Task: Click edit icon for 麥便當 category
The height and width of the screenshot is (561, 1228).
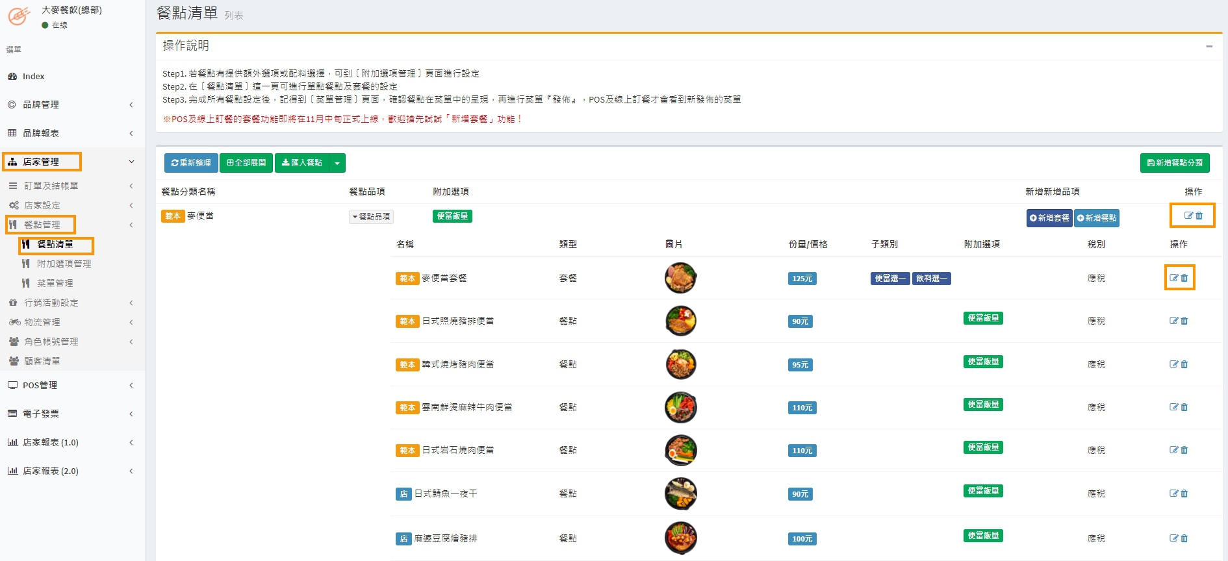Action: [1188, 216]
